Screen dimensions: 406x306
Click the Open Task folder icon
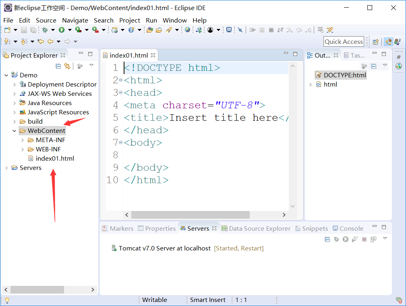tap(159, 30)
